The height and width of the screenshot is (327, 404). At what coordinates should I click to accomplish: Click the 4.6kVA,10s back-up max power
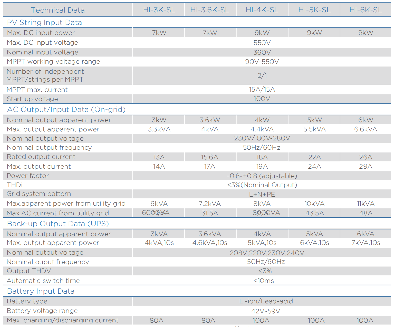tap(210, 243)
